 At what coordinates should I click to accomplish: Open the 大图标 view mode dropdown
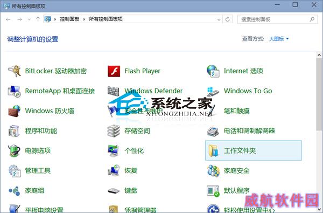click(x=279, y=39)
